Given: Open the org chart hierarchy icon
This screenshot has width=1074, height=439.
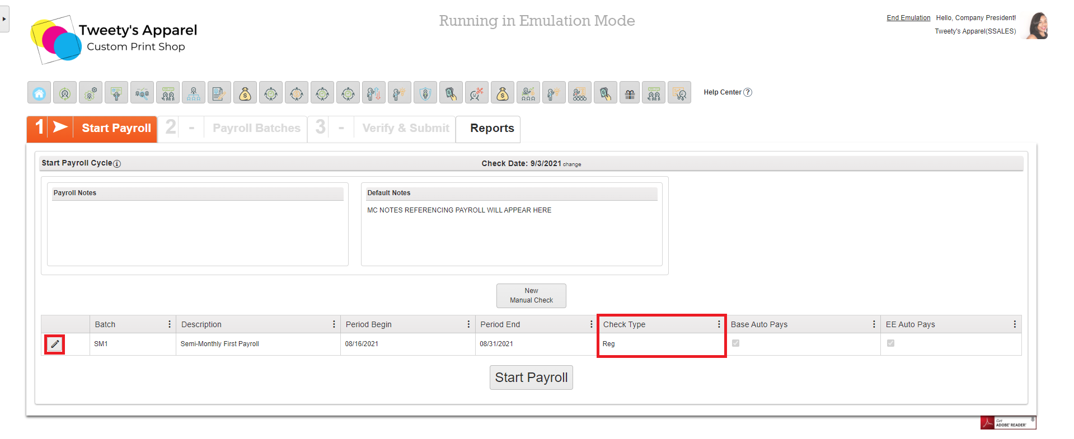Looking at the screenshot, I should (x=194, y=93).
